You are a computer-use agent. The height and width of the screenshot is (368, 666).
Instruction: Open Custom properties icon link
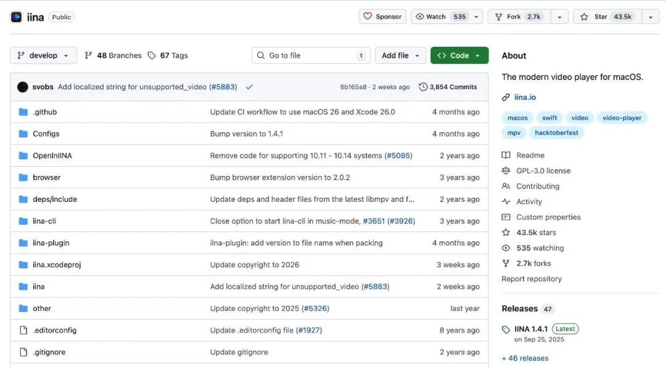(506, 217)
